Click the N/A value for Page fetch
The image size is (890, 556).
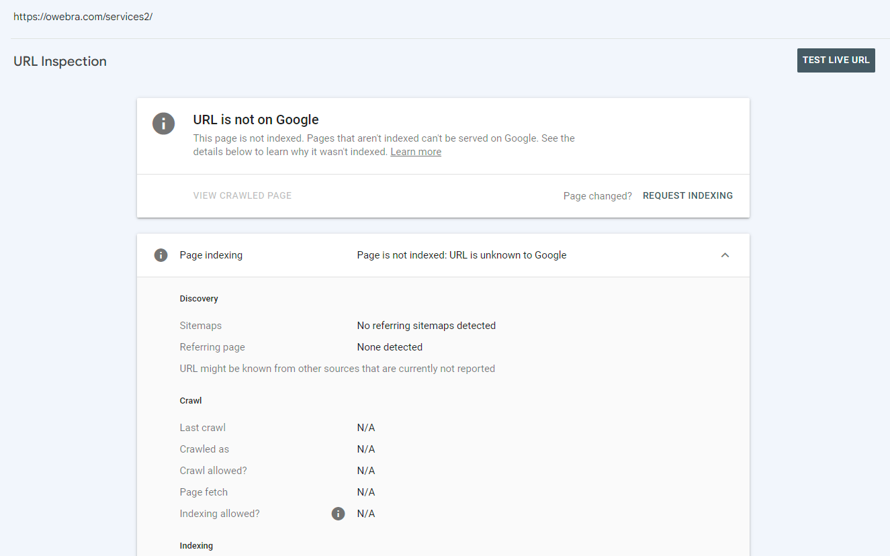(366, 492)
